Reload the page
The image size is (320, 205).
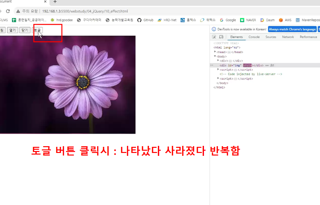pos(8,11)
